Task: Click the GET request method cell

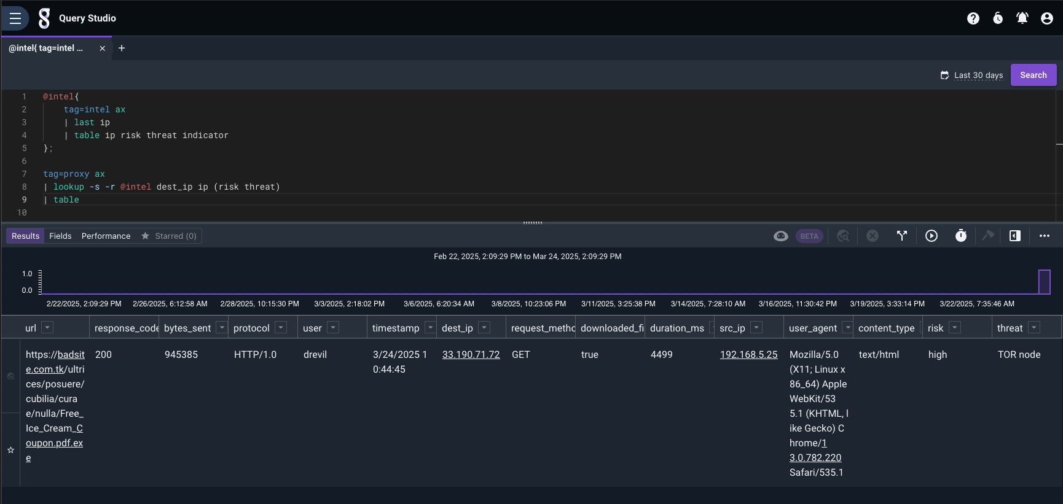Action: [520, 354]
